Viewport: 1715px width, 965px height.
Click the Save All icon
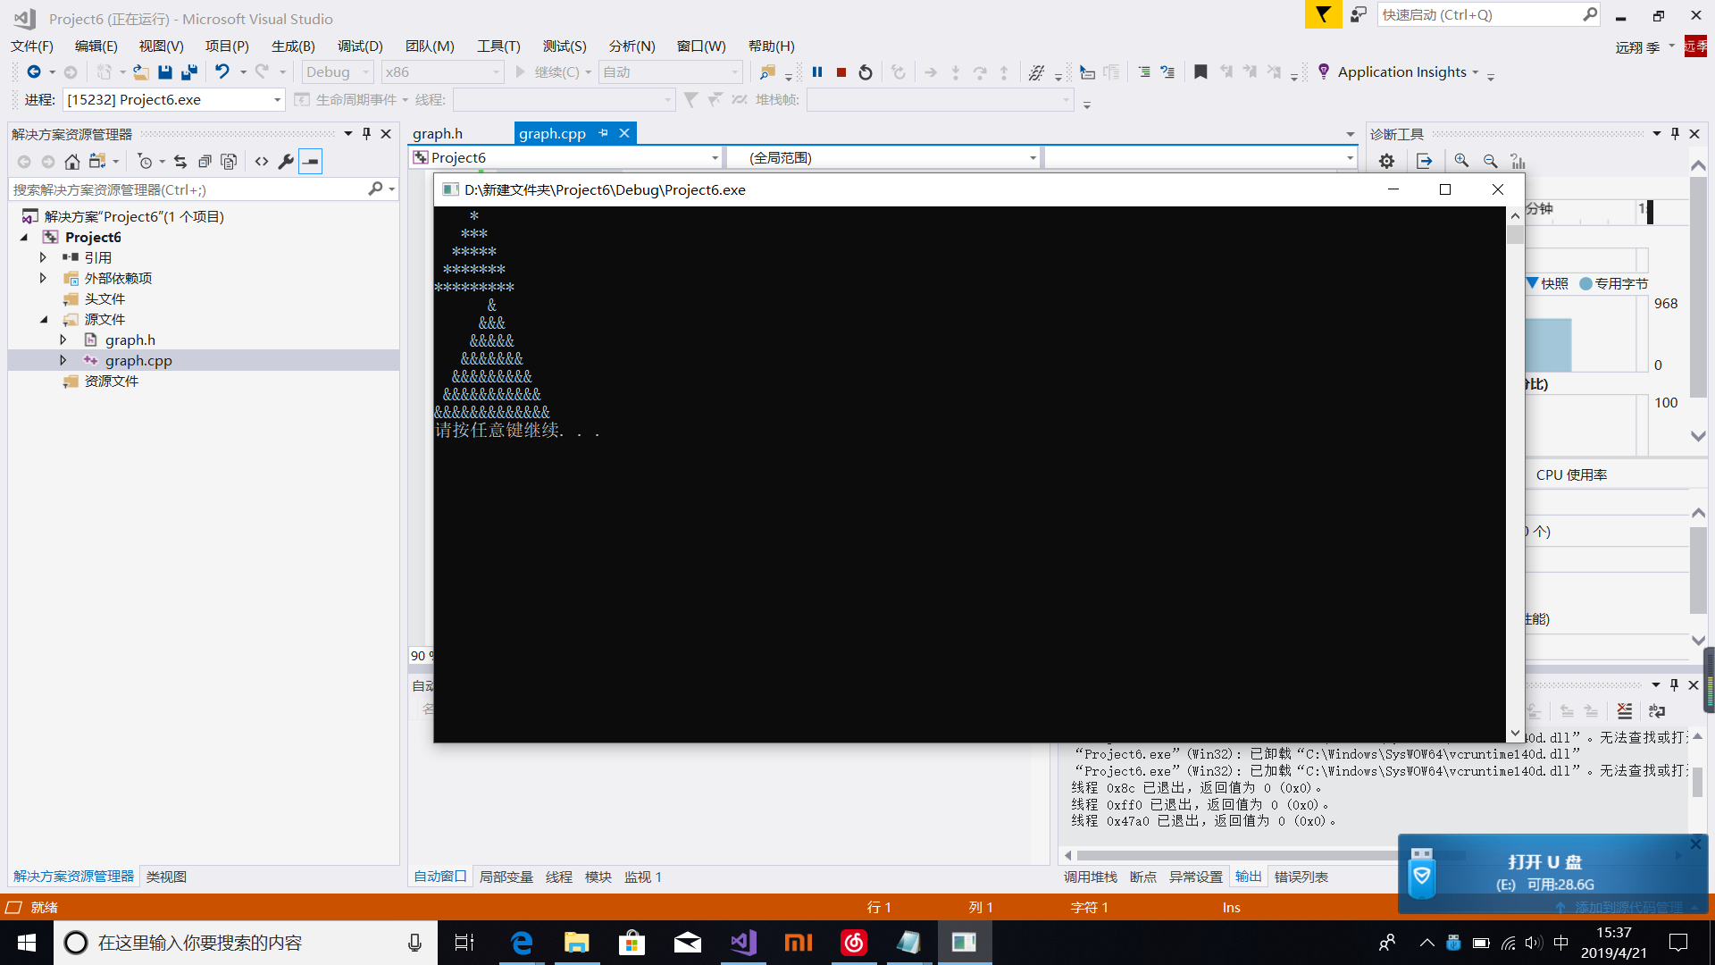188,72
